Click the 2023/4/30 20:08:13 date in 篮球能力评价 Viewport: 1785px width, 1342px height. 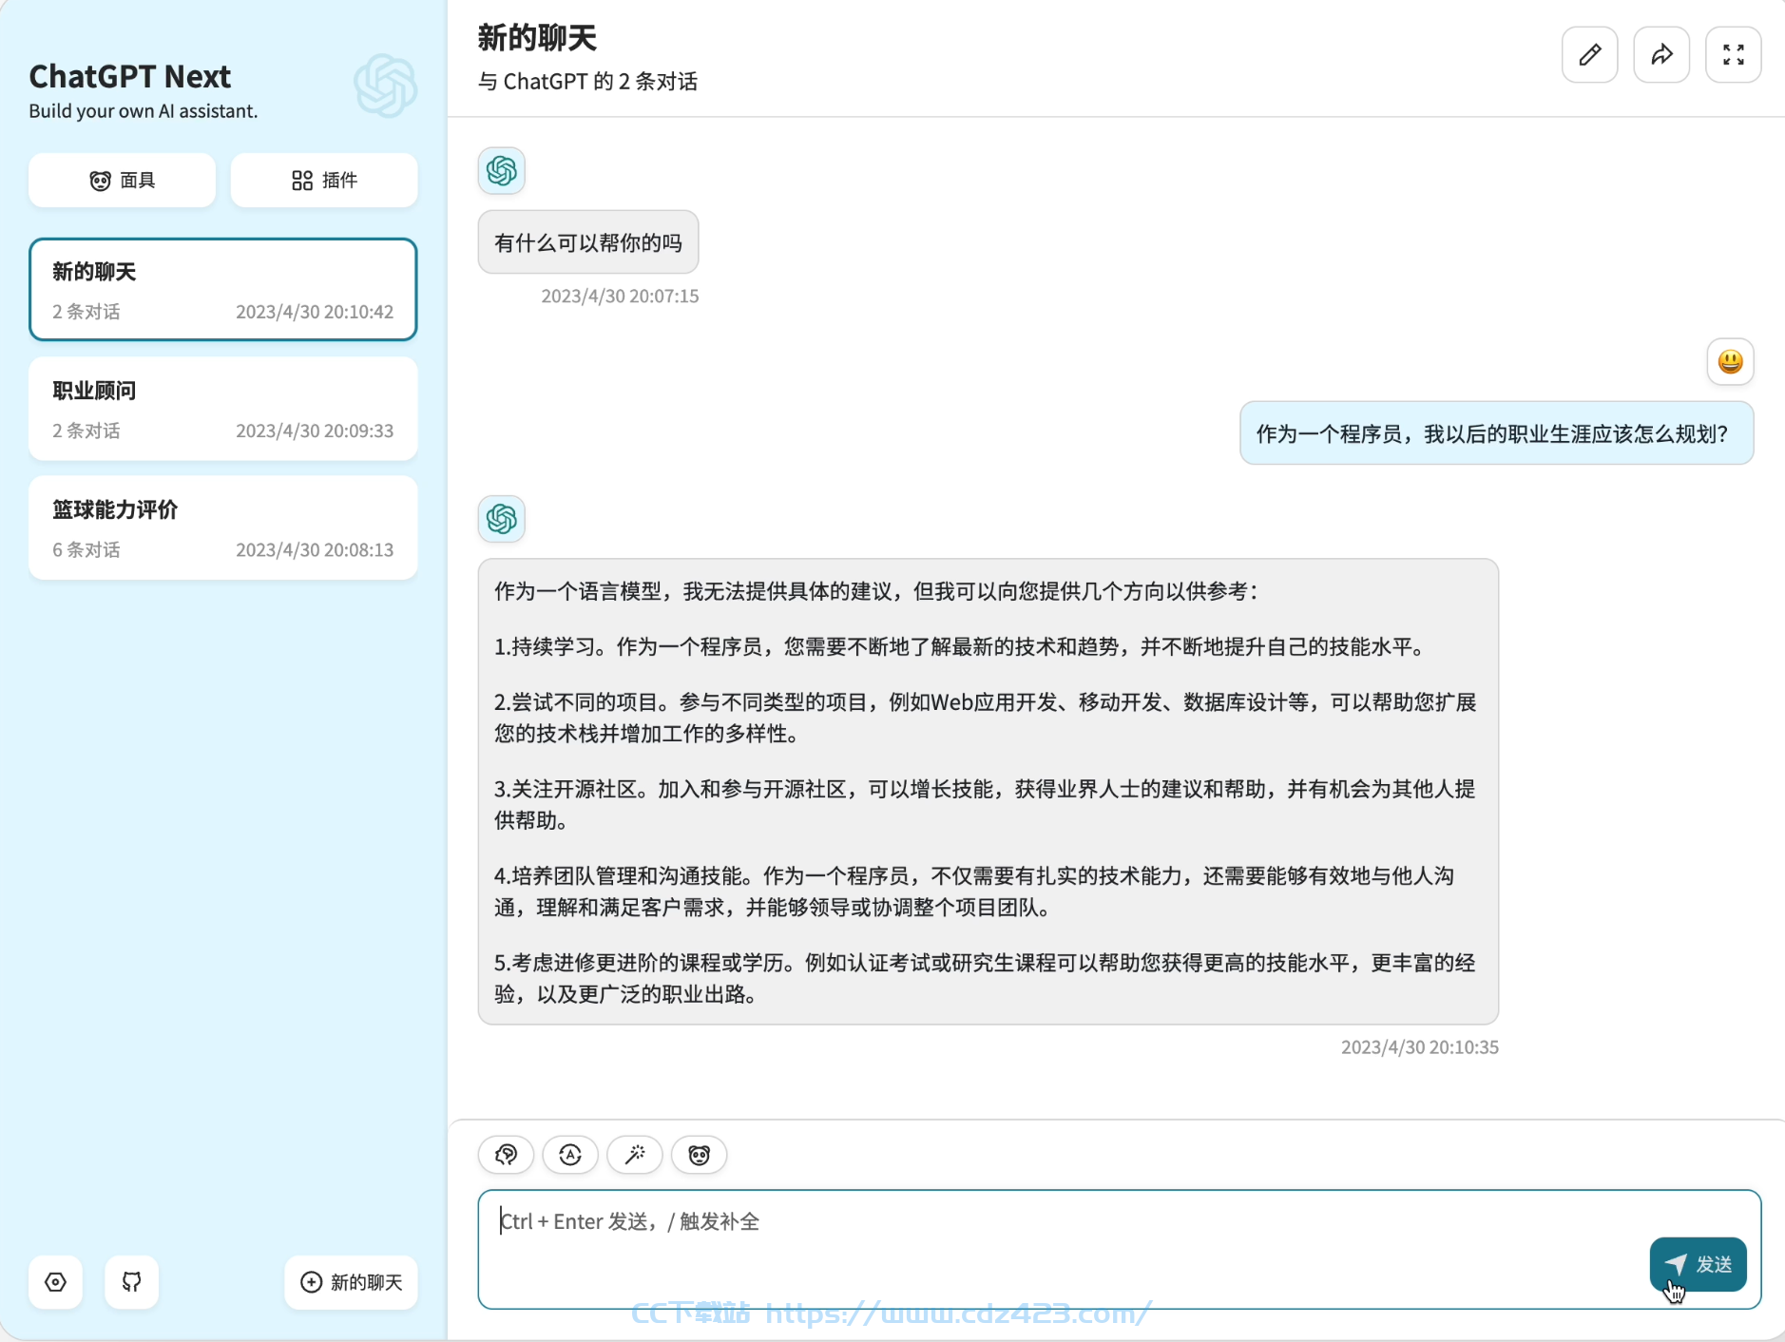(315, 550)
